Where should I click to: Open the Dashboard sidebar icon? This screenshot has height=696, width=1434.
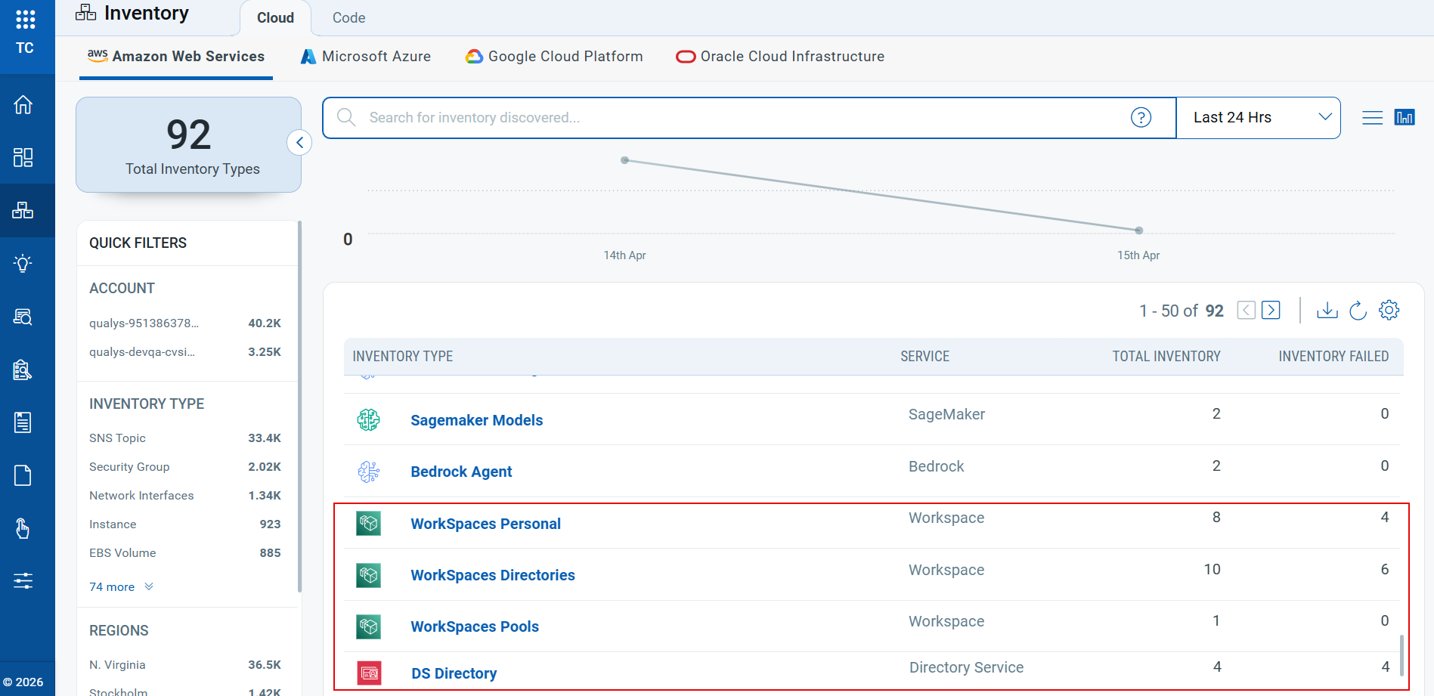(23, 157)
